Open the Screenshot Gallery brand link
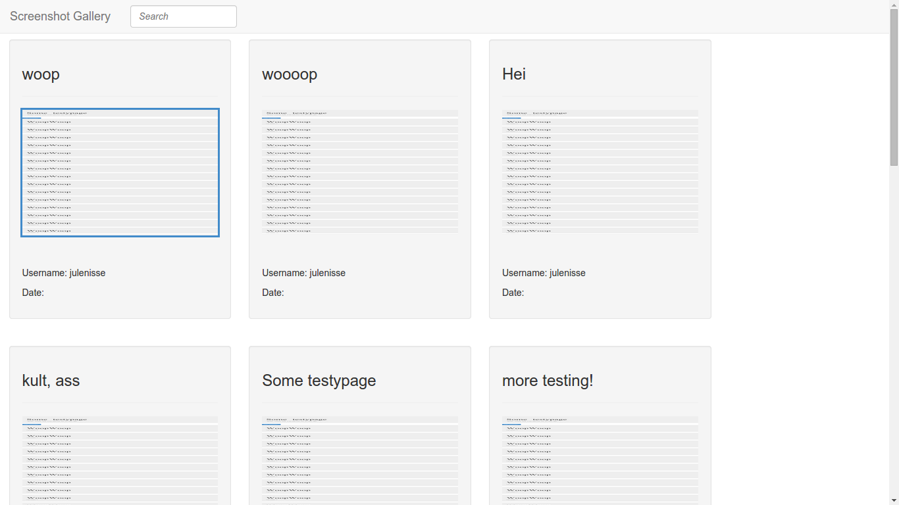 pyautogui.click(x=60, y=16)
